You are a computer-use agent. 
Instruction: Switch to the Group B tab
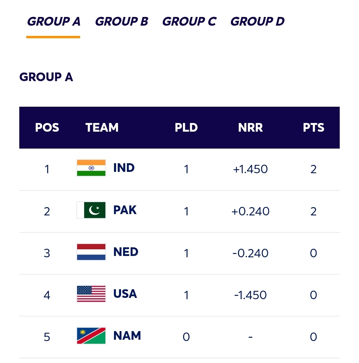pos(121,21)
